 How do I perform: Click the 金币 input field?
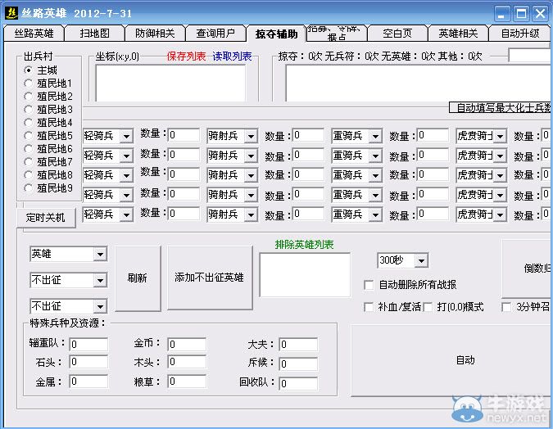187,345
